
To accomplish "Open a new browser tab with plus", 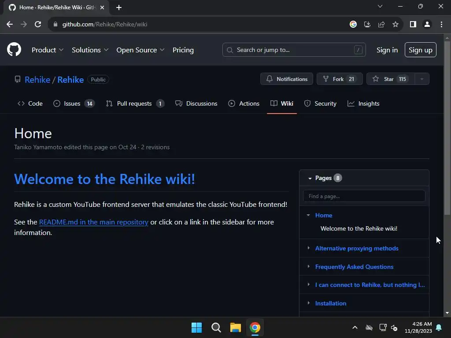I will click(119, 7).
